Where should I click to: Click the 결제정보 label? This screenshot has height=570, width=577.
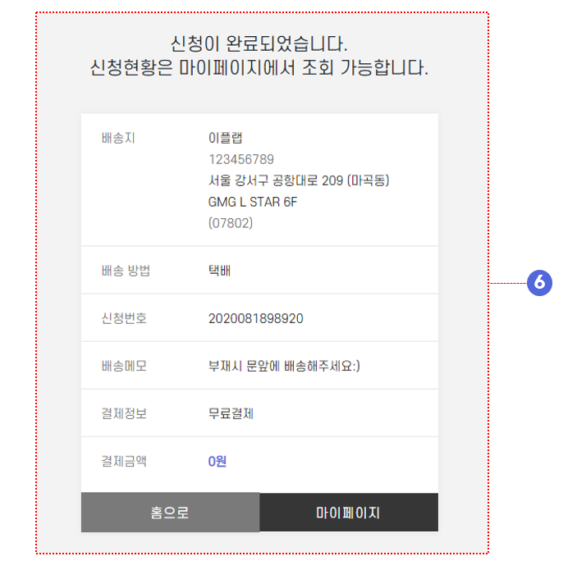click(124, 413)
